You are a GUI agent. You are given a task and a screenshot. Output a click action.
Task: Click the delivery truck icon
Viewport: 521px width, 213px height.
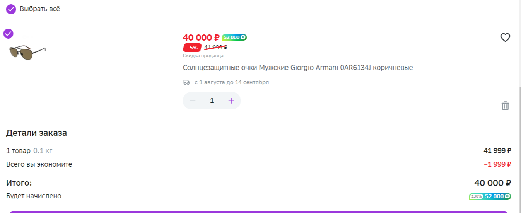(186, 82)
